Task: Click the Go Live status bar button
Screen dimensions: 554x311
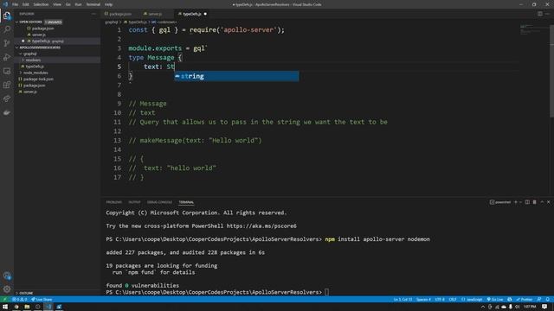Action: pos(495,300)
